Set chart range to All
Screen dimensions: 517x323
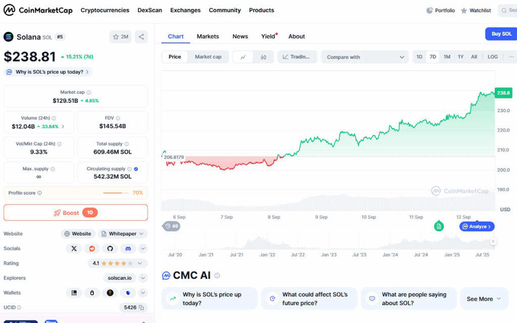(x=474, y=57)
